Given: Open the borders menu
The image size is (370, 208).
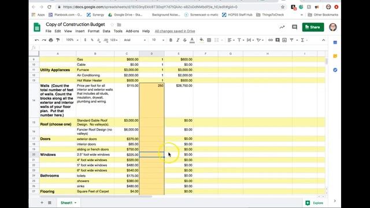Looking at the screenshot, I should 209,40.
